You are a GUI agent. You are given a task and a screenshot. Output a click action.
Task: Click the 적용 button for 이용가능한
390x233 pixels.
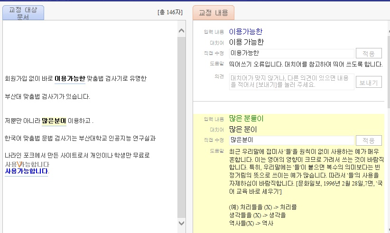coord(369,53)
